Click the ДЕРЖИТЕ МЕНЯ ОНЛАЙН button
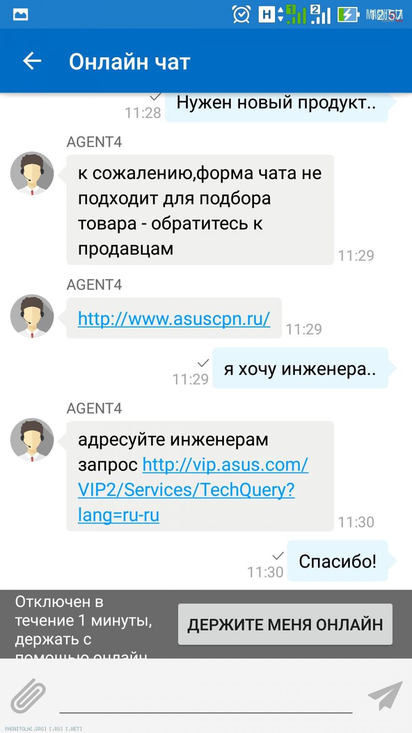This screenshot has width=412, height=733. click(x=285, y=624)
